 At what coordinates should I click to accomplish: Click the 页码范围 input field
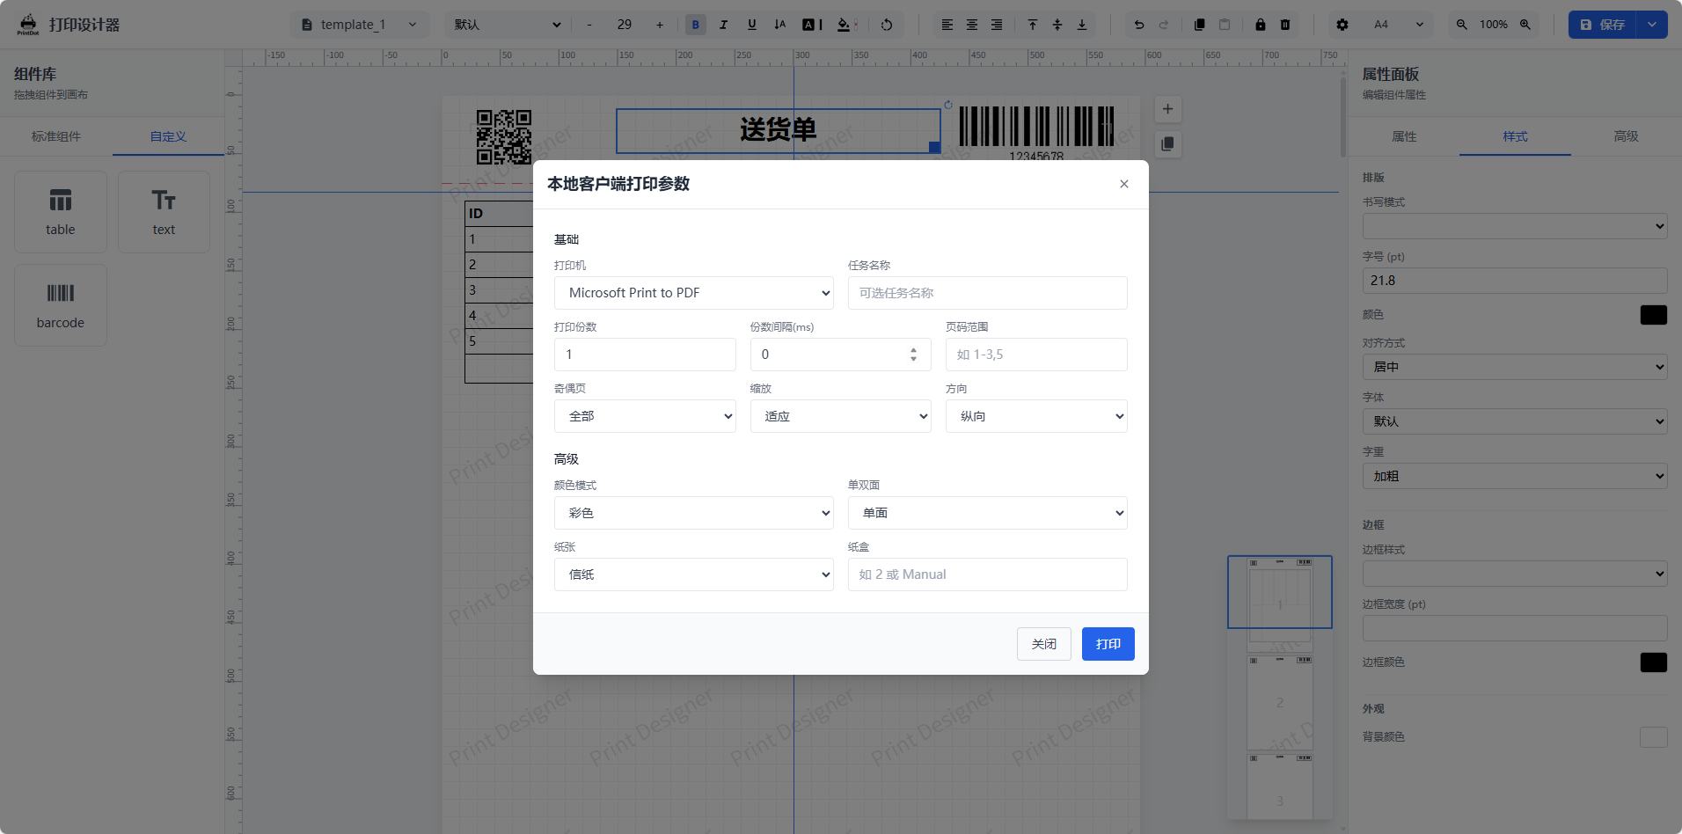(1036, 355)
